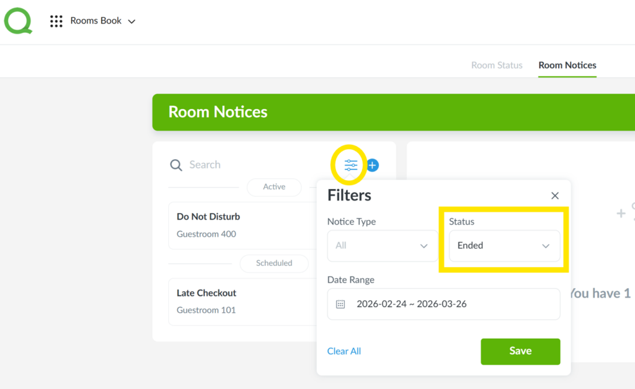This screenshot has width=635, height=389.
Task: Click the calendar icon in Date Range
Action: 340,304
